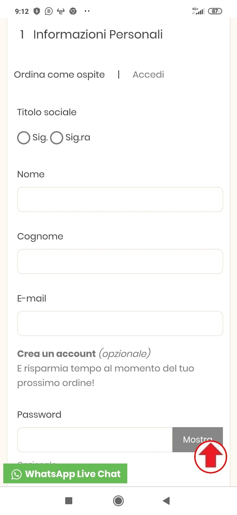
Task: Tap the Informazioni Personali step heading
Action: 98,34
